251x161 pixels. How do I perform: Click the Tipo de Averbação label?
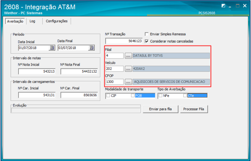point(171,89)
